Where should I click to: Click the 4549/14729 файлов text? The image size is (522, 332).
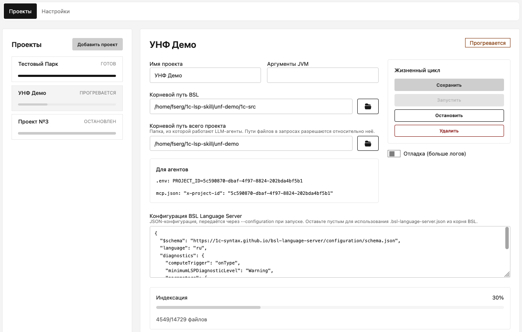(182, 319)
